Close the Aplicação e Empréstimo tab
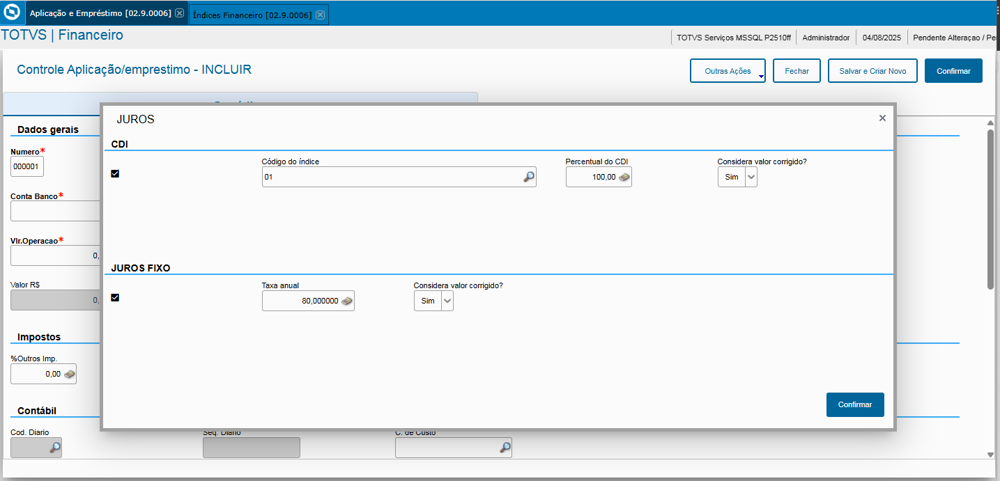 (180, 13)
